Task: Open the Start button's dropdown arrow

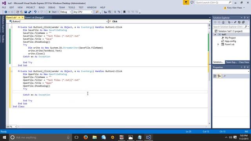Action: 58,12
